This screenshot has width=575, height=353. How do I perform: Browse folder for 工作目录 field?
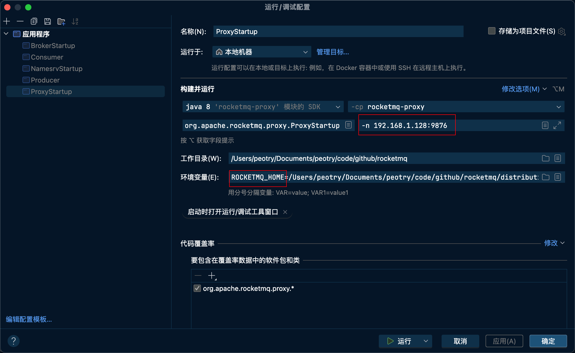click(x=546, y=158)
